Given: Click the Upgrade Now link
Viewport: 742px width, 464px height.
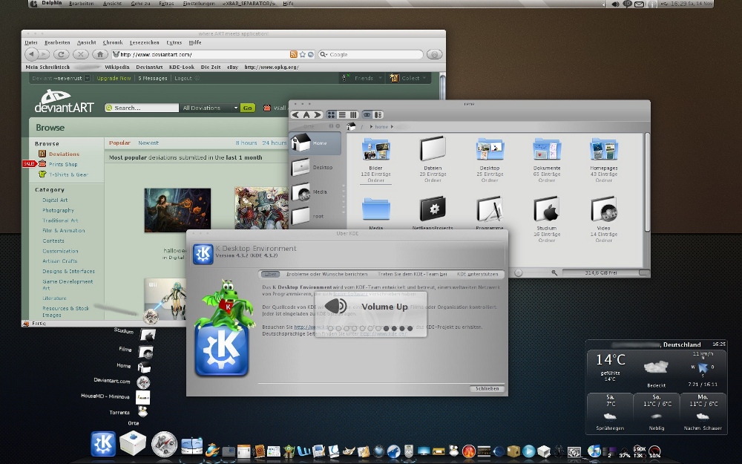Looking at the screenshot, I should tap(114, 78).
